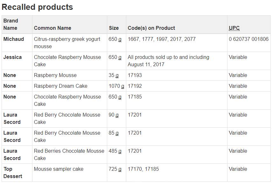This screenshot has width=272, height=185.
Task: Select the Jessica brand name cell
Action: pos(12,57)
